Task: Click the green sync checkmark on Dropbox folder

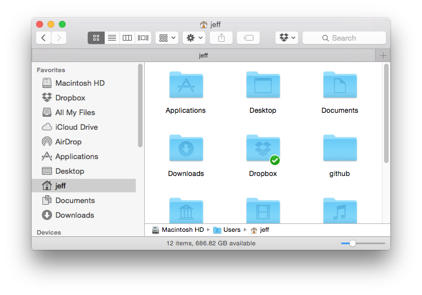Action: point(275,160)
